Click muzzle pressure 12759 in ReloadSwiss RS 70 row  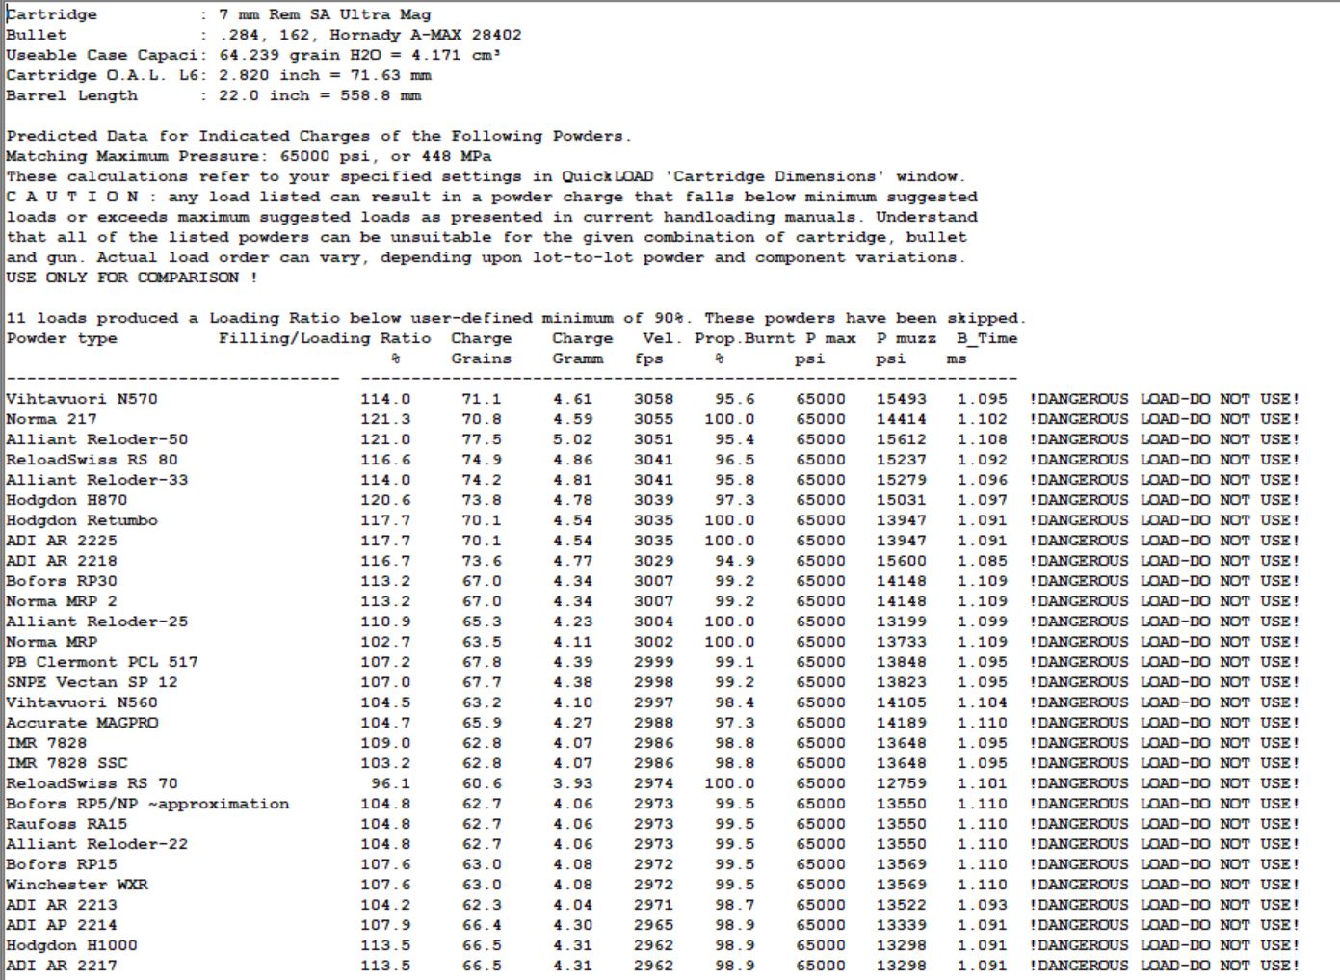tap(901, 783)
